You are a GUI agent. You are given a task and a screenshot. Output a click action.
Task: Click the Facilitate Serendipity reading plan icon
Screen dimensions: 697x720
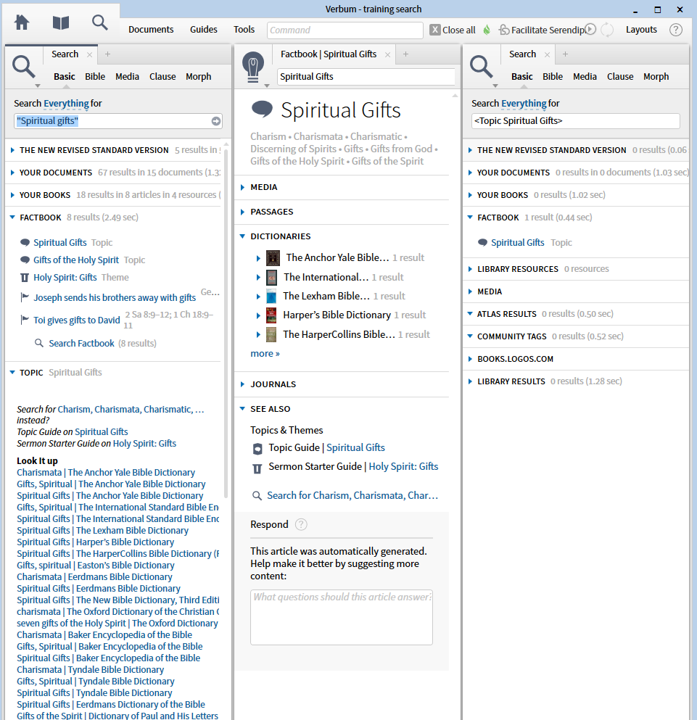[504, 30]
